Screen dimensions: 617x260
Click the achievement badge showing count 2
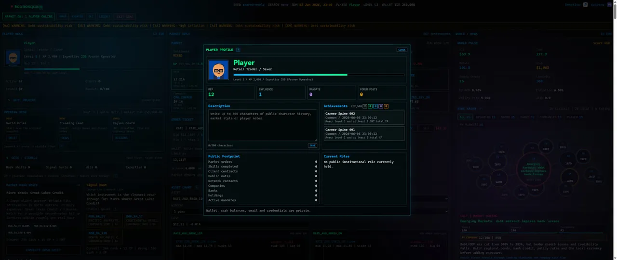[365, 106]
